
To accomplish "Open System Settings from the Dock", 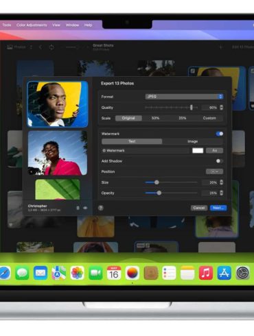I will click(242, 273).
